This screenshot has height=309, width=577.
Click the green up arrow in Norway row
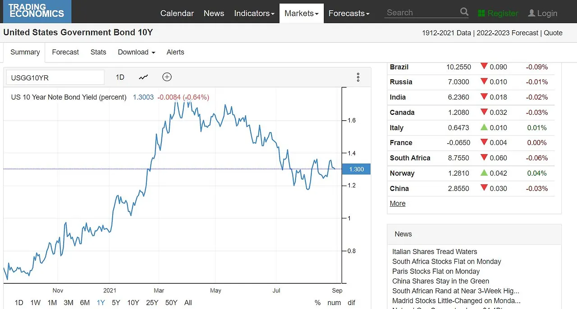(484, 173)
